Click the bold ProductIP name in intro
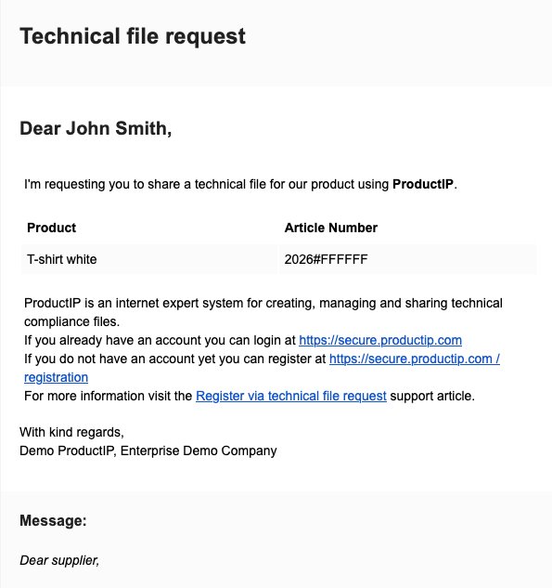 click(423, 185)
